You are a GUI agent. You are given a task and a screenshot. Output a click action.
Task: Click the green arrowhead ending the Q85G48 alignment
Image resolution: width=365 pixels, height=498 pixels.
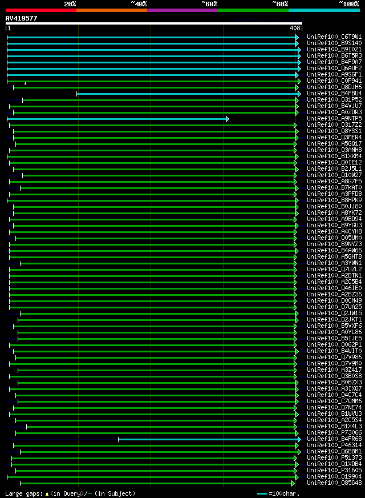point(293,483)
